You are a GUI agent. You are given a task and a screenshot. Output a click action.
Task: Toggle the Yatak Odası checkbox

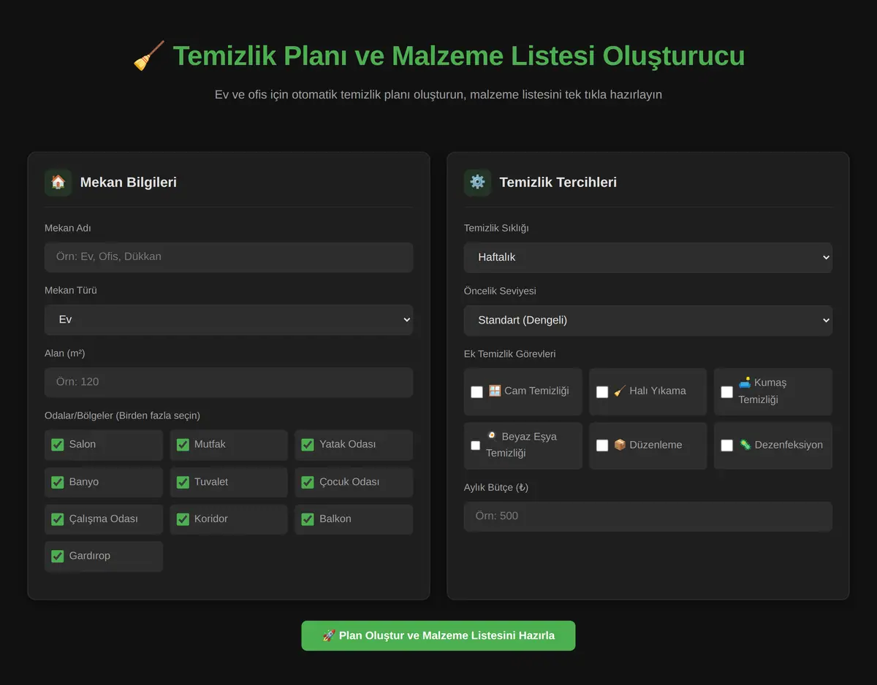click(x=308, y=444)
